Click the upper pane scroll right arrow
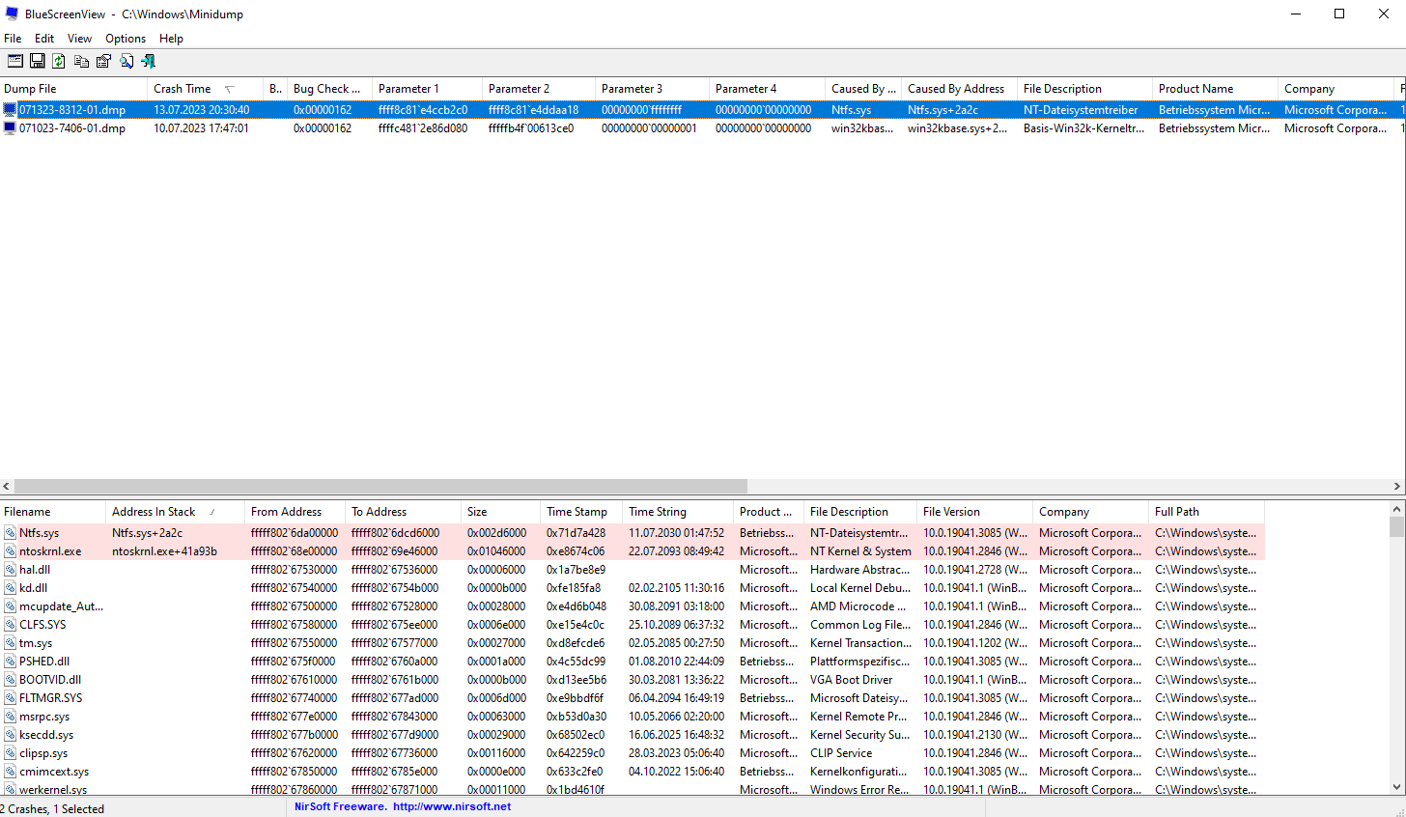 (x=1397, y=487)
